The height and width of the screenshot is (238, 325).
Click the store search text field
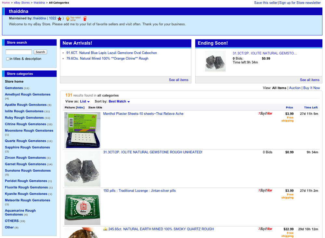point(19,52)
